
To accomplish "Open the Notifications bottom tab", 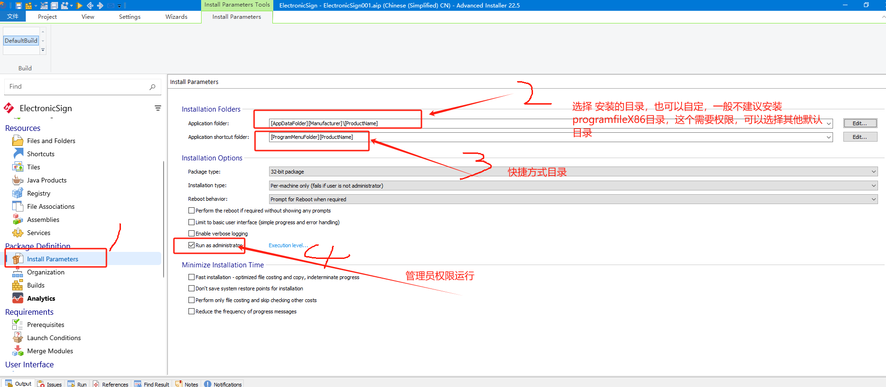I will click(224, 384).
